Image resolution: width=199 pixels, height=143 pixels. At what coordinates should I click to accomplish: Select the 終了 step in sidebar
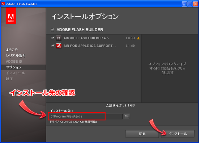pyautogui.click(x=9, y=79)
